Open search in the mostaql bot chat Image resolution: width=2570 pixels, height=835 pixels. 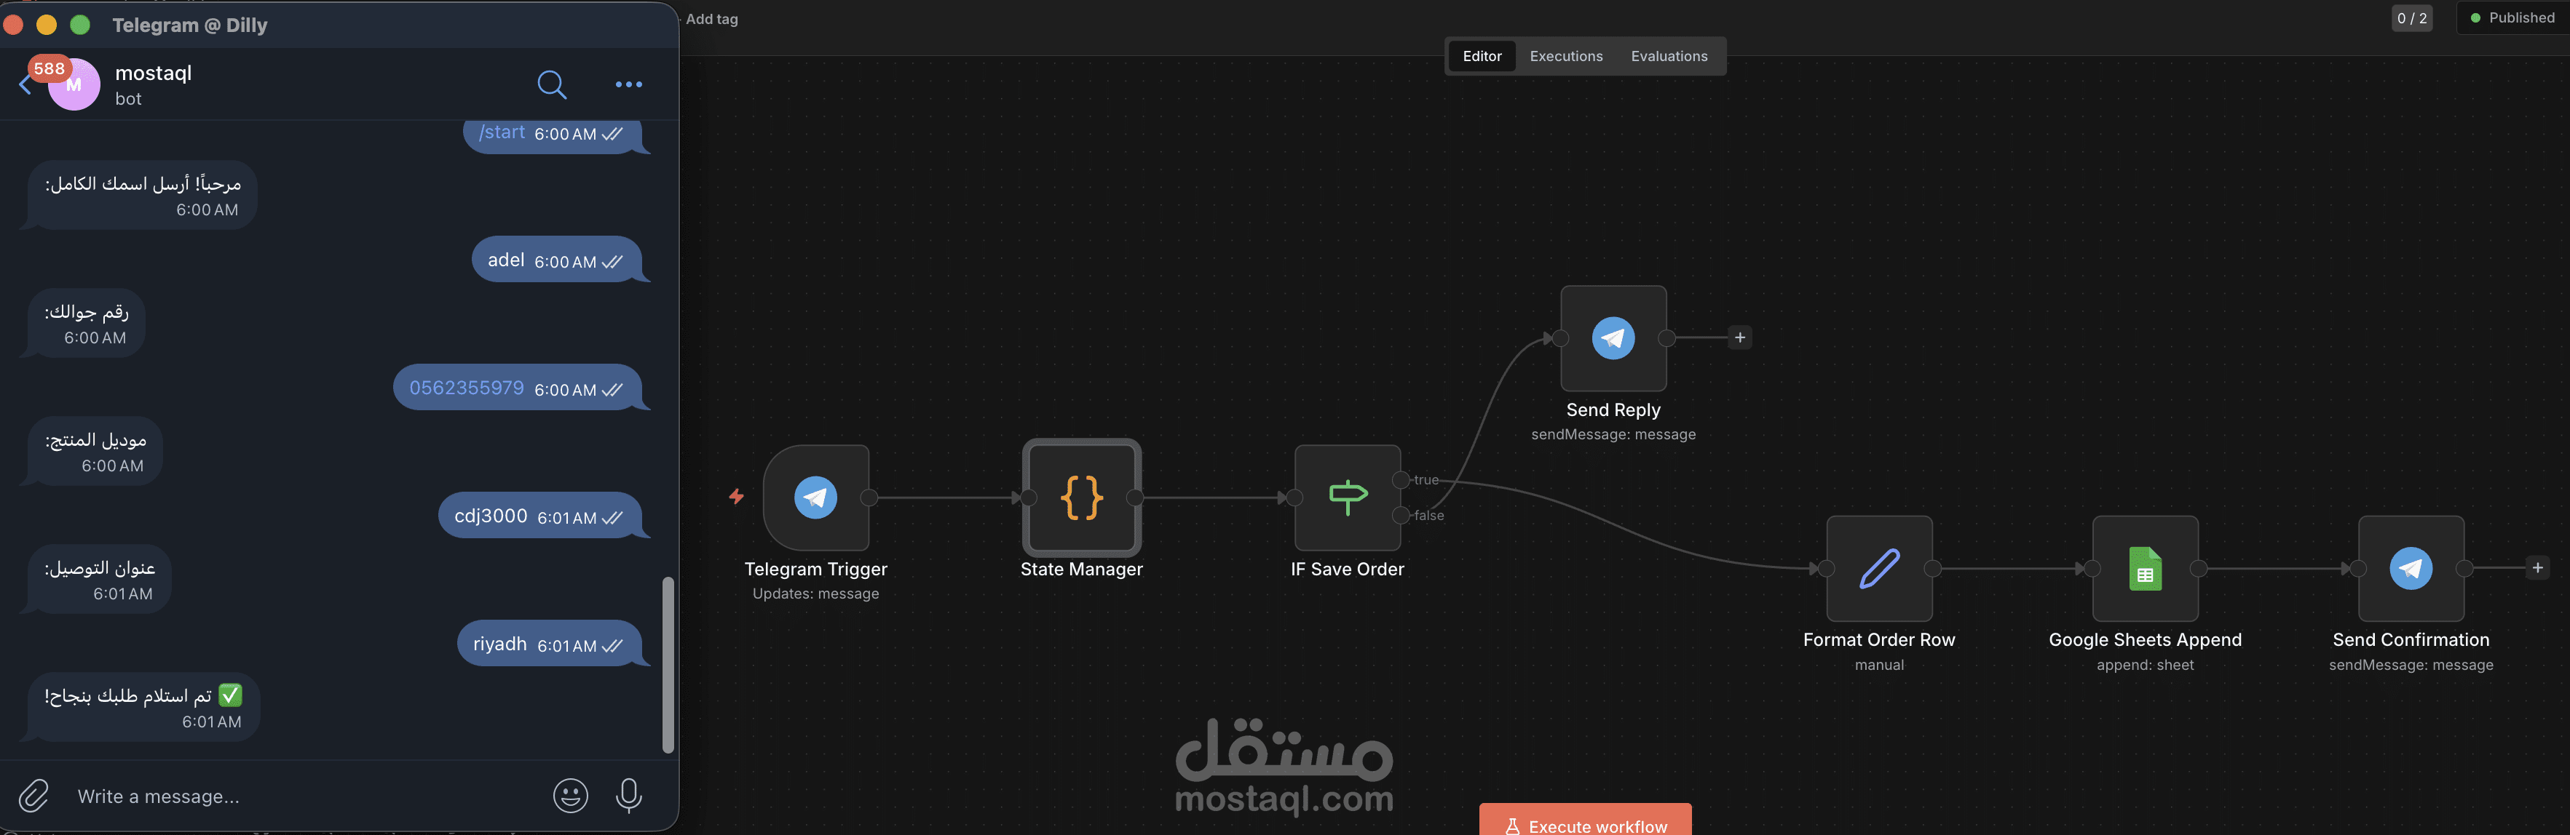click(553, 84)
